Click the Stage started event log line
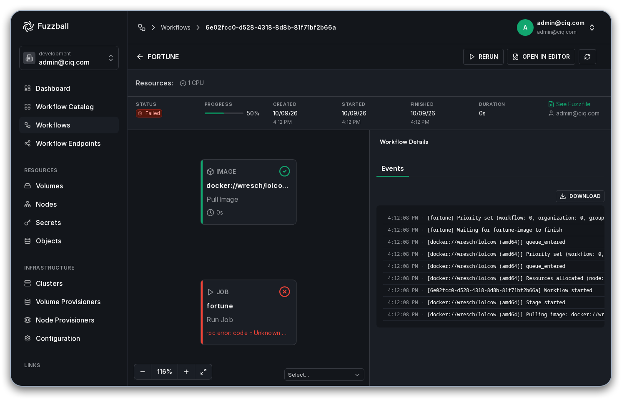 494,302
